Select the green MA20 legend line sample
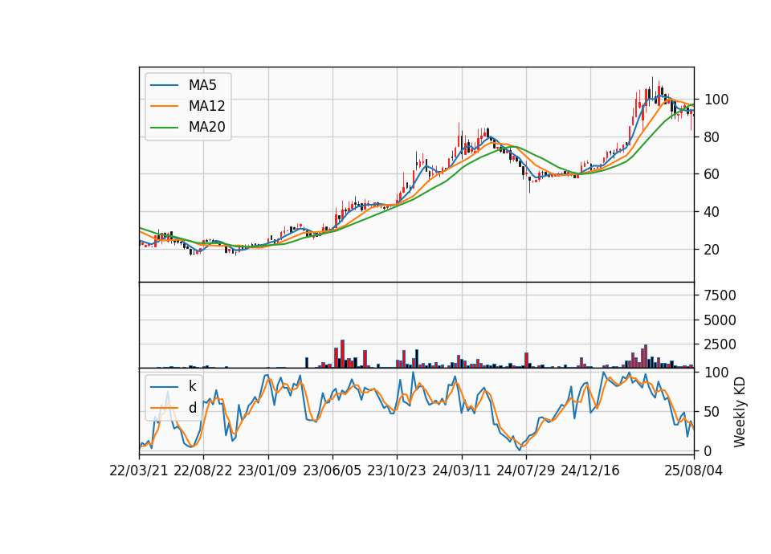This screenshot has height=554, width=771. click(x=164, y=128)
